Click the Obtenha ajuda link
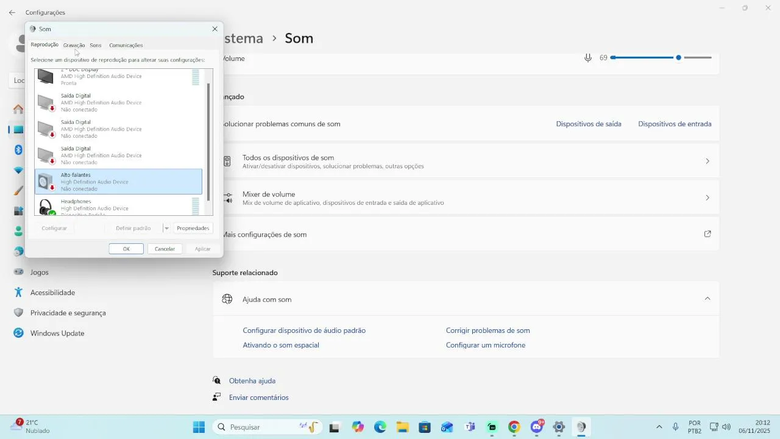Image resolution: width=780 pixels, height=439 pixels. tap(252, 380)
